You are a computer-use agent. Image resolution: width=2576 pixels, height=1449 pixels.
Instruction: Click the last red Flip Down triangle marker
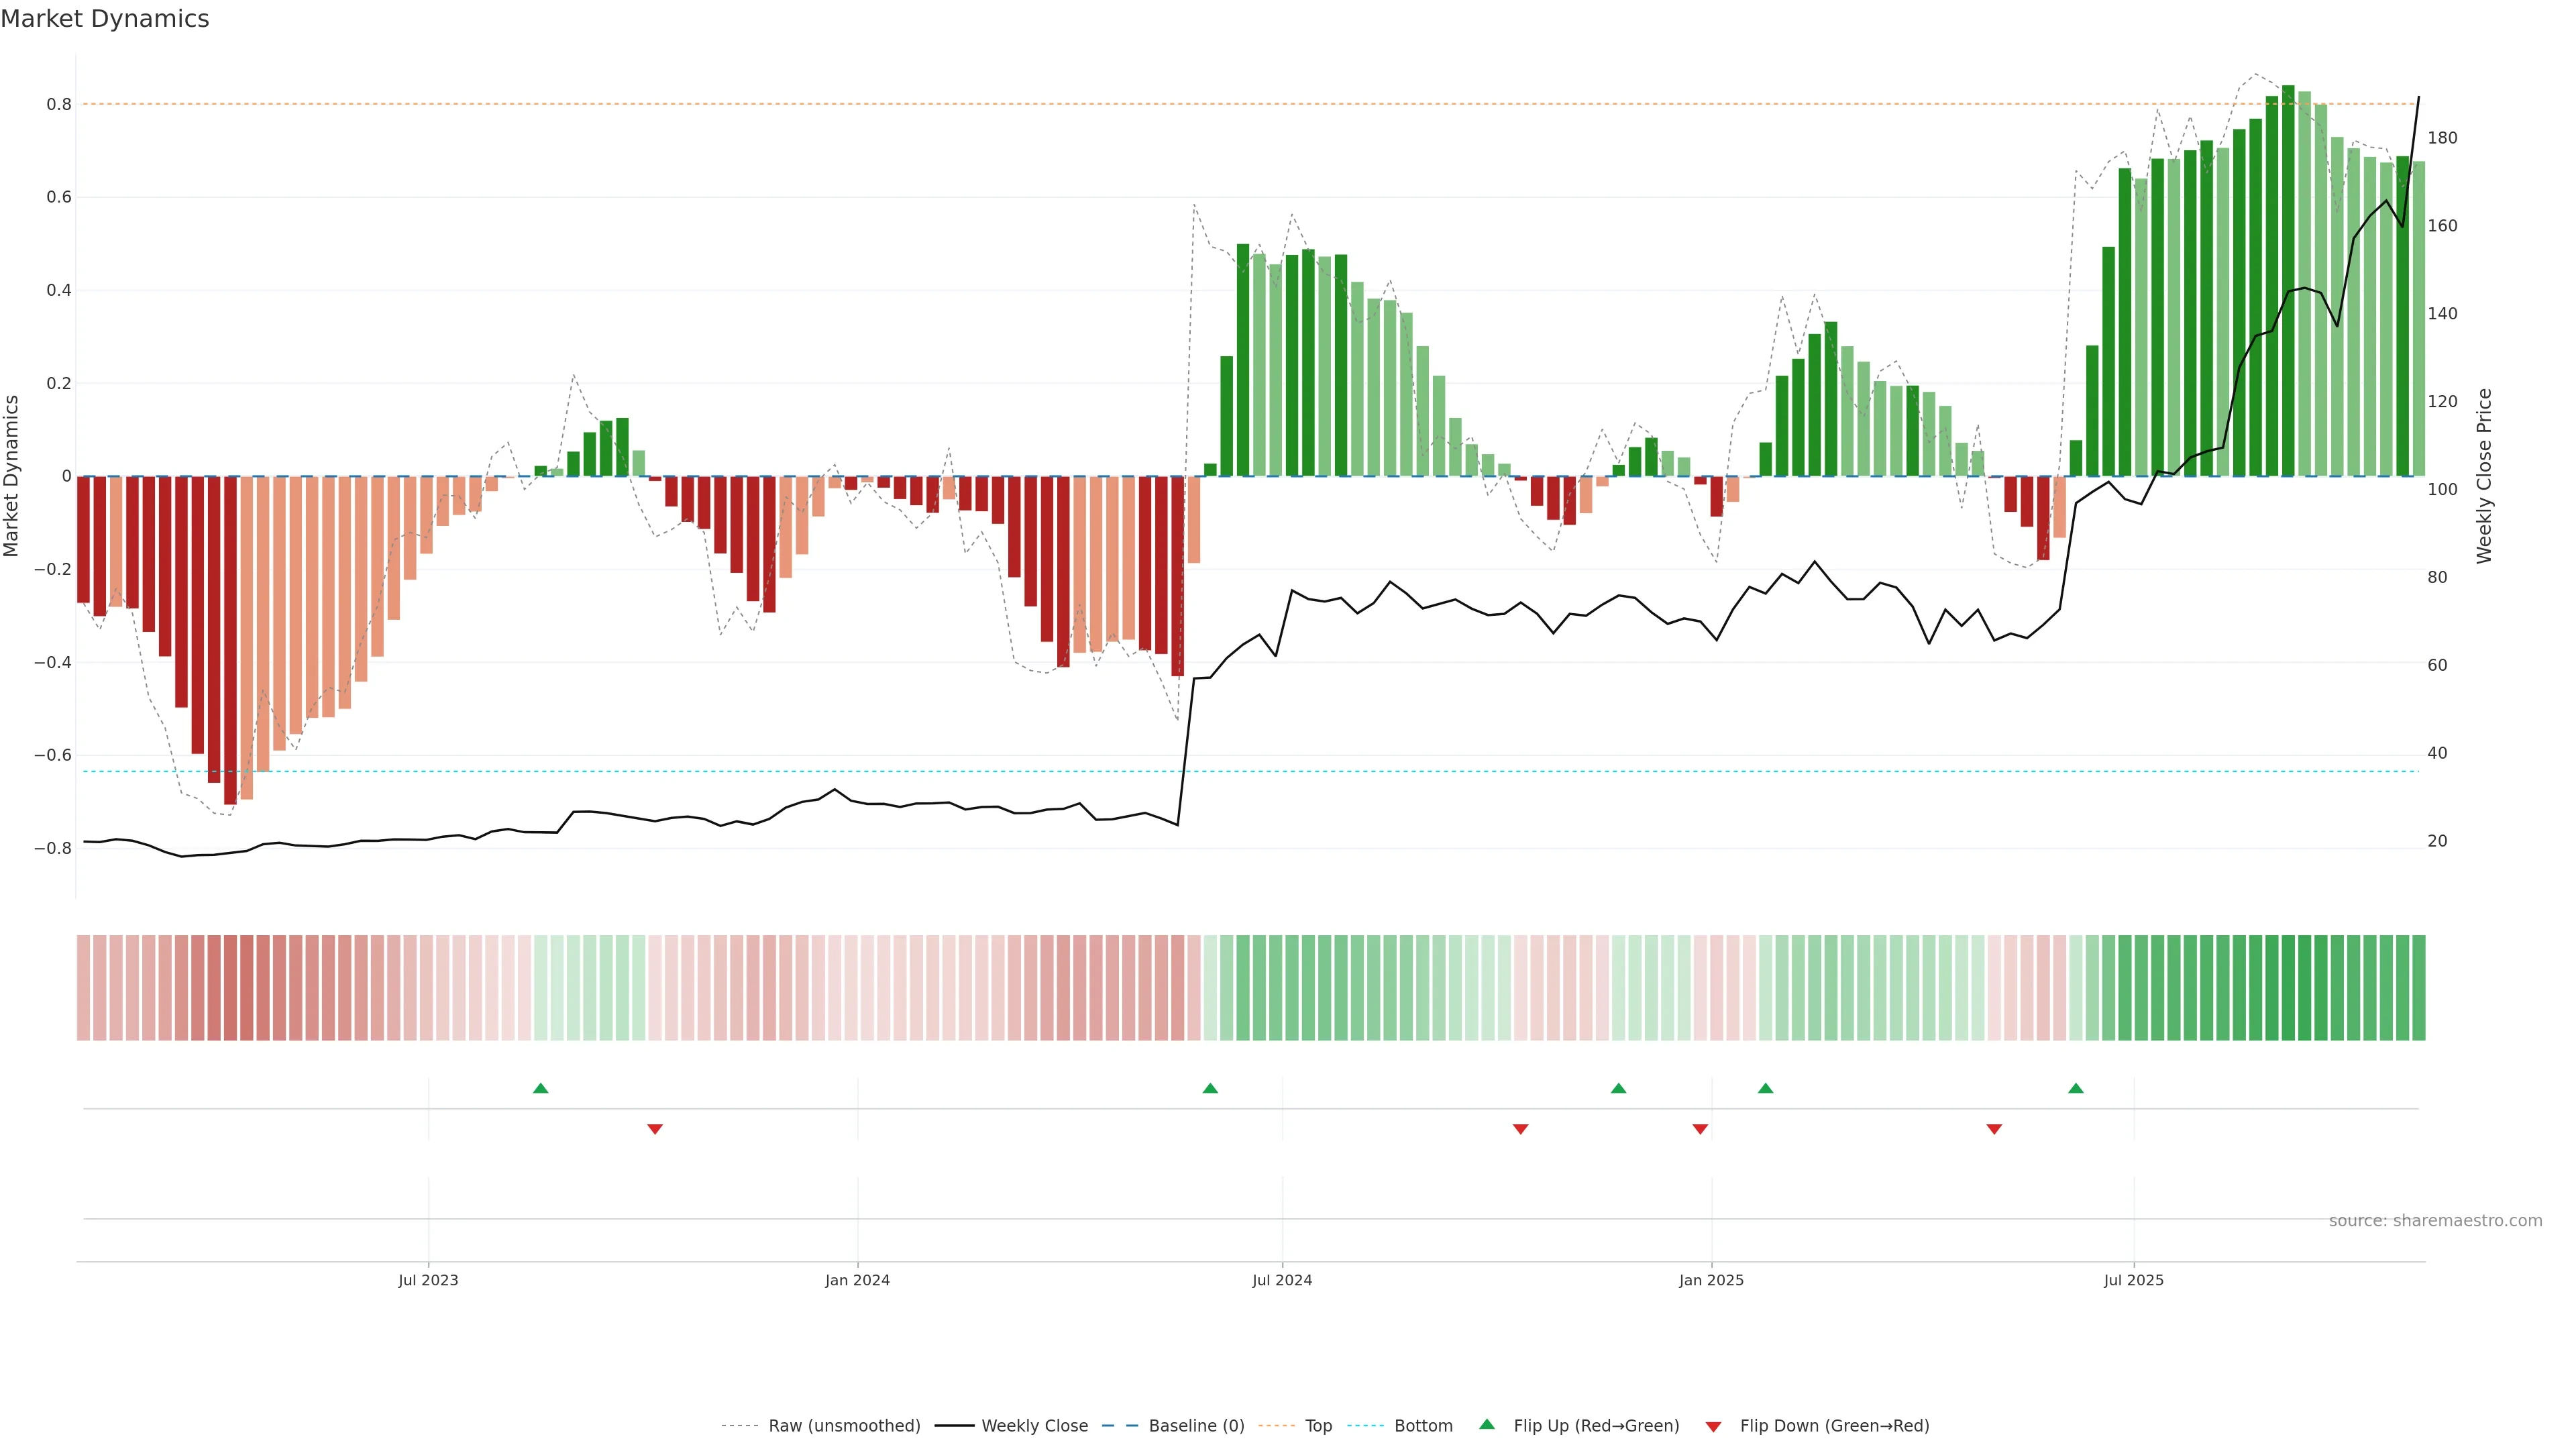pyautogui.click(x=1994, y=1129)
